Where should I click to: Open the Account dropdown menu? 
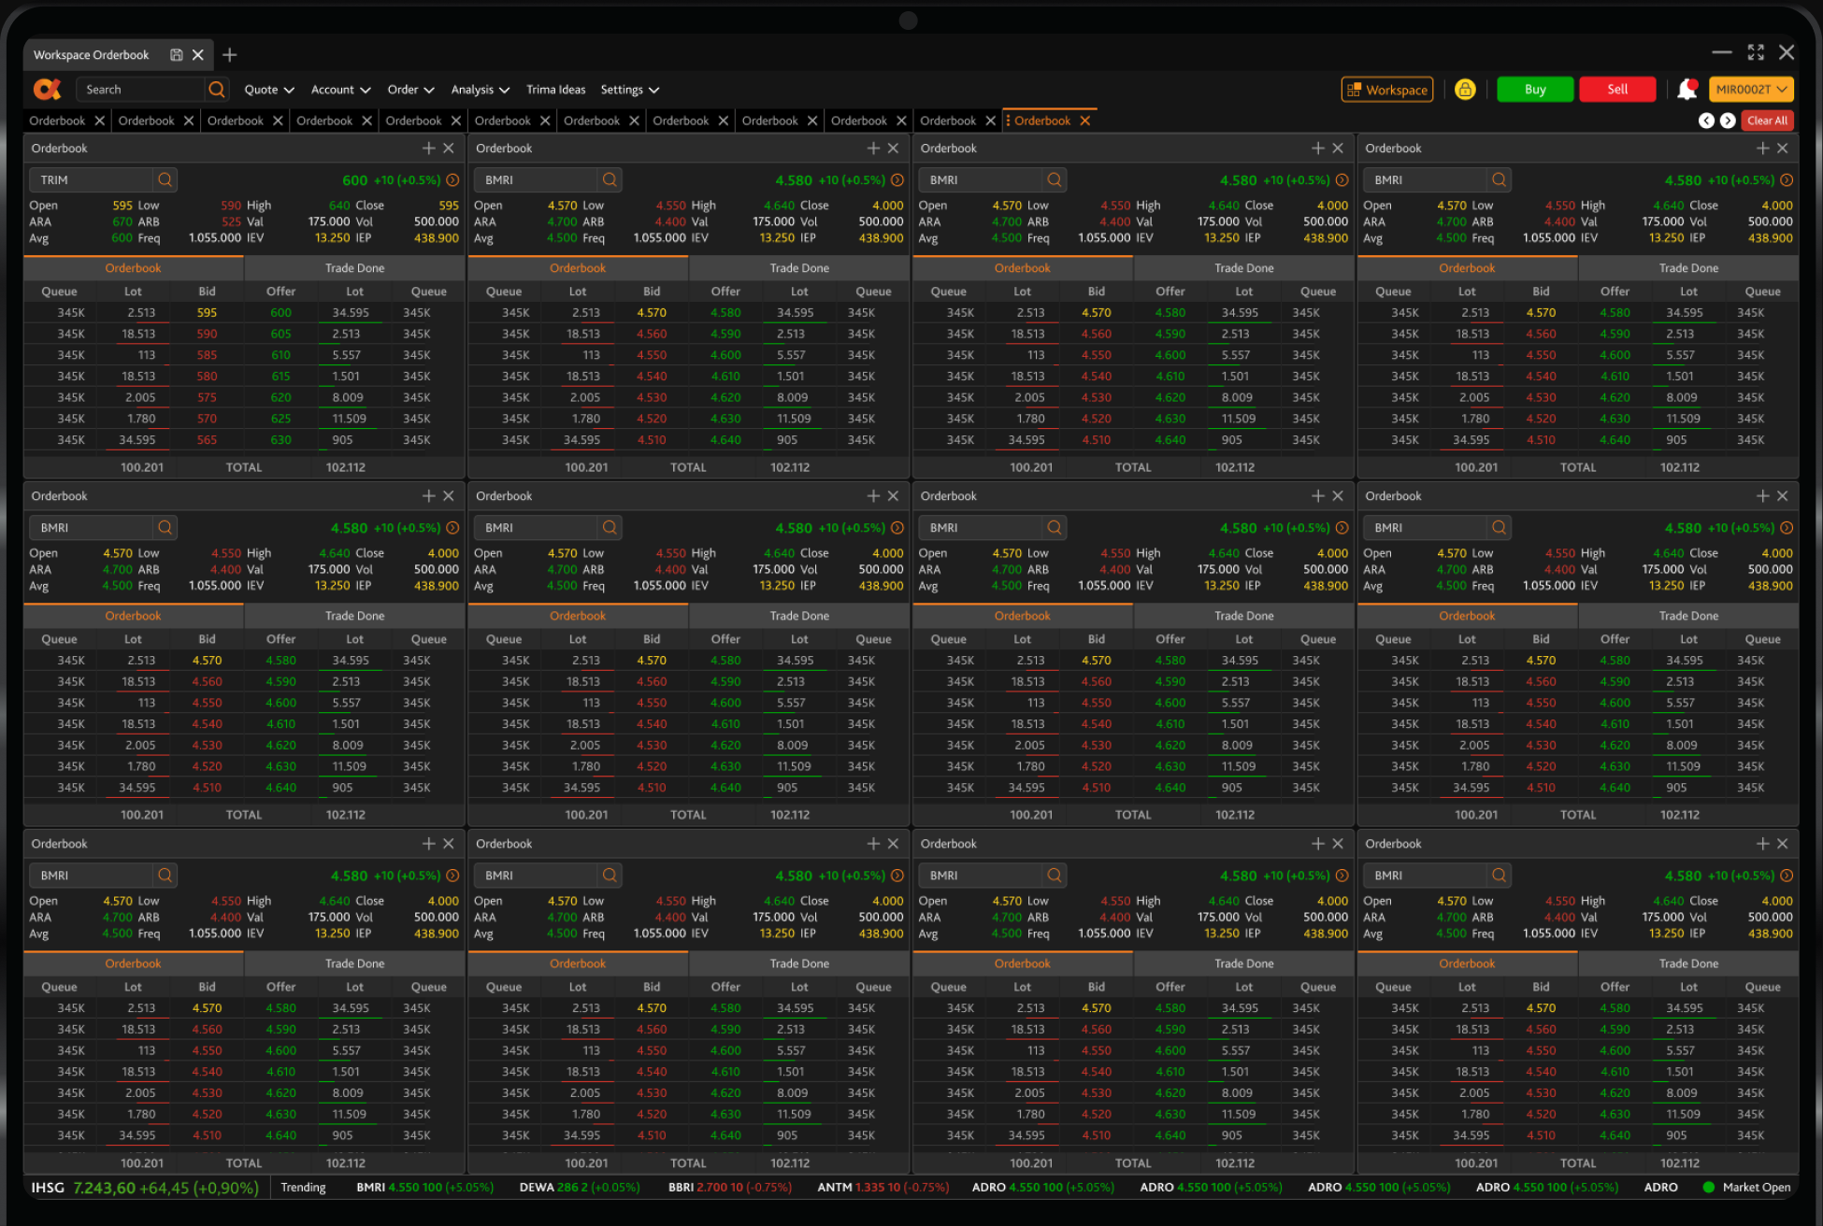tap(340, 90)
